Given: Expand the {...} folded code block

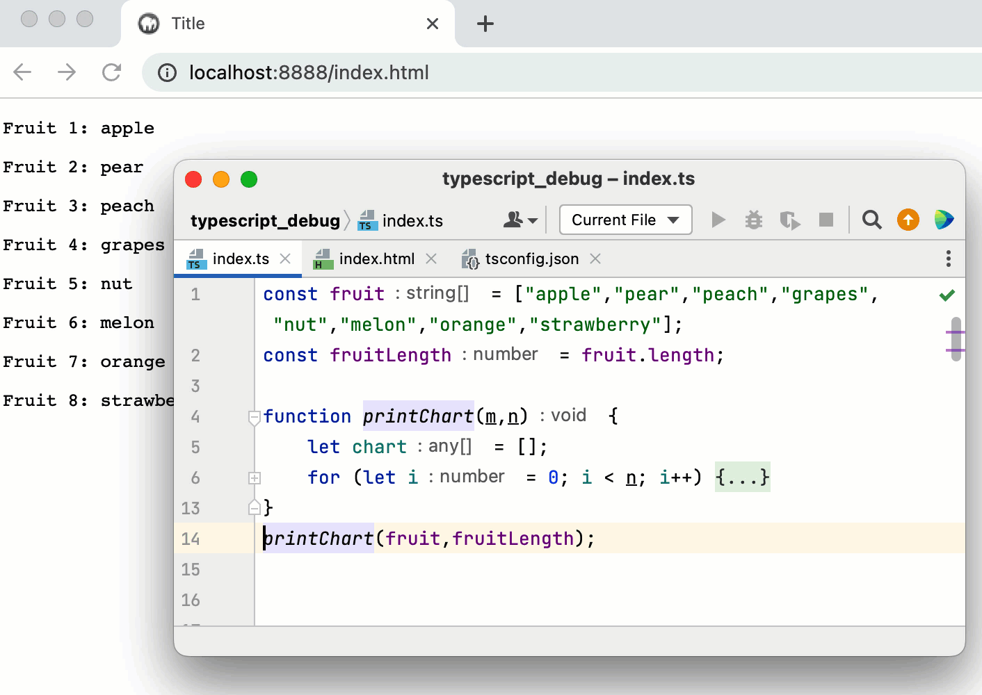Looking at the screenshot, I should pyautogui.click(x=742, y=477).
